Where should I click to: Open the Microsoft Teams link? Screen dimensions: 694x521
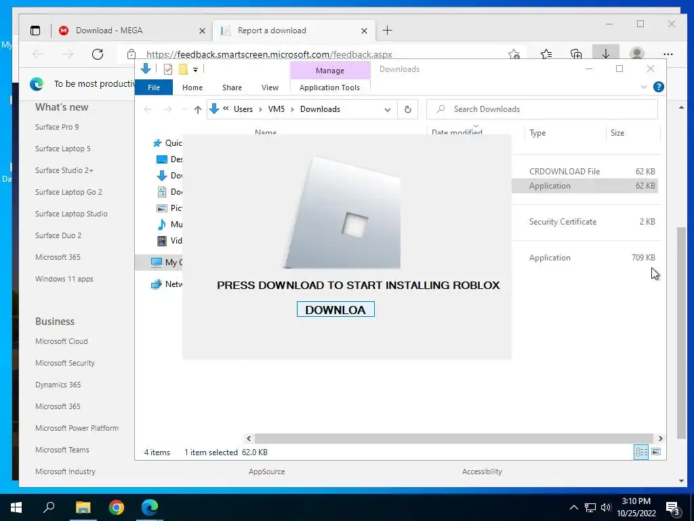pos(62,450)
